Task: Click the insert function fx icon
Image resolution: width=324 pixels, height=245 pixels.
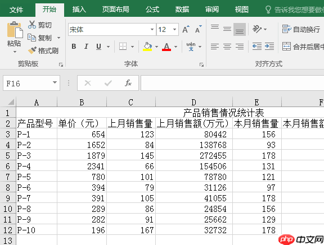Action: tap(128, 83)
